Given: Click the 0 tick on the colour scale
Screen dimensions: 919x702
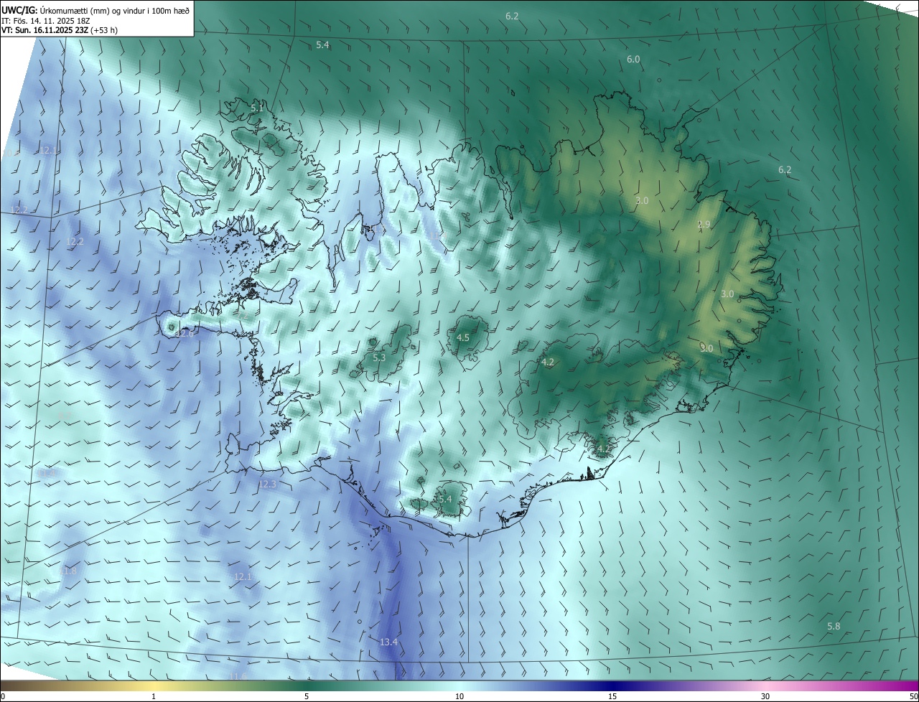Looking at the screenshot, I should (3, 696).
